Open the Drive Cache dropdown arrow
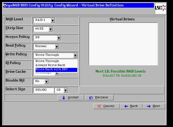173x127 pixels. click(57, 74)
